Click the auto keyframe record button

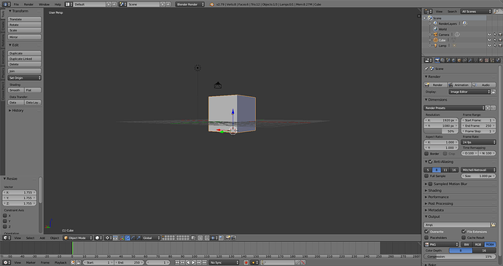(246, 262)
